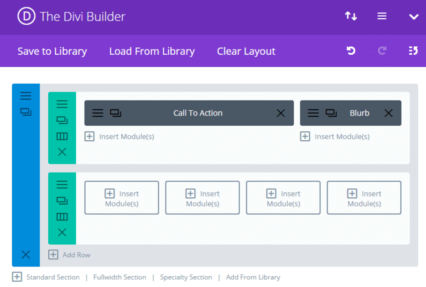Add a Standard Section

(53, 277)
